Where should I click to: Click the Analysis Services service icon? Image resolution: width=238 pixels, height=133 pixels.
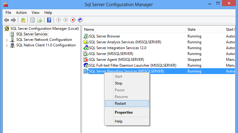86,42
